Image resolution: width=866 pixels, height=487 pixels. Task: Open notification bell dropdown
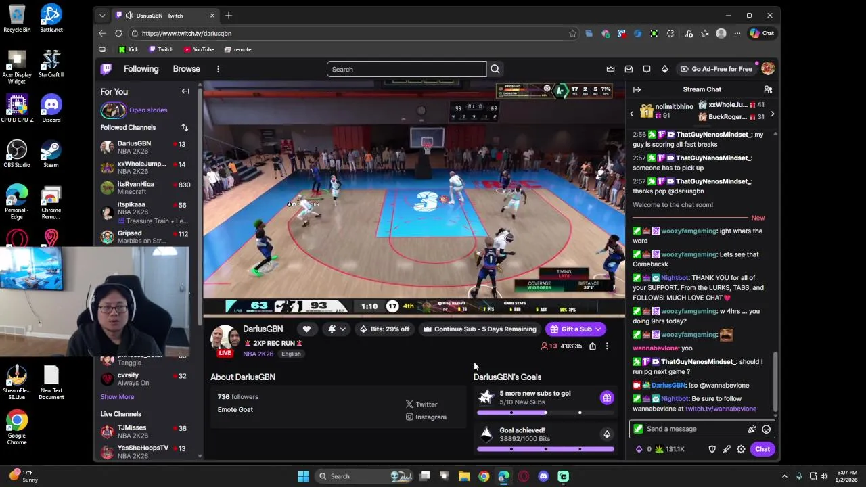click(336, 329)
